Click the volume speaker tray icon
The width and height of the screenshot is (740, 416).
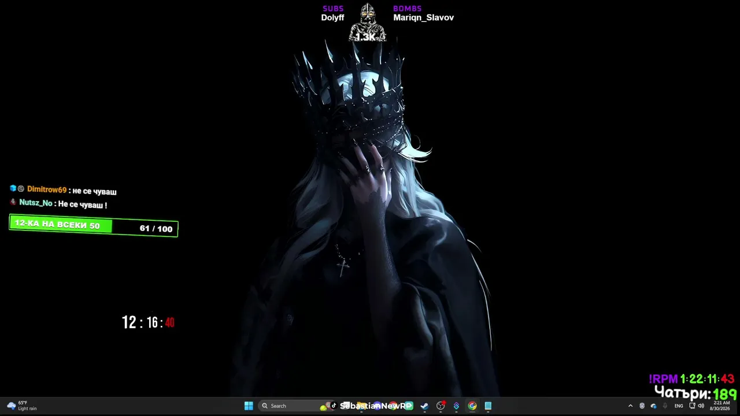(701, 406)
